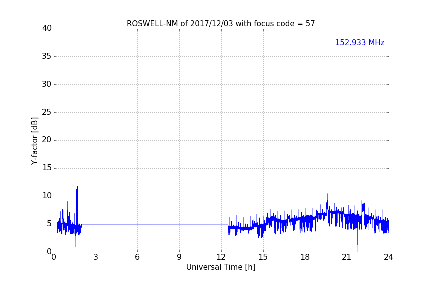Click y-axis tick label '25'
This screenshot has height=288, width=432.
[47, 112]
